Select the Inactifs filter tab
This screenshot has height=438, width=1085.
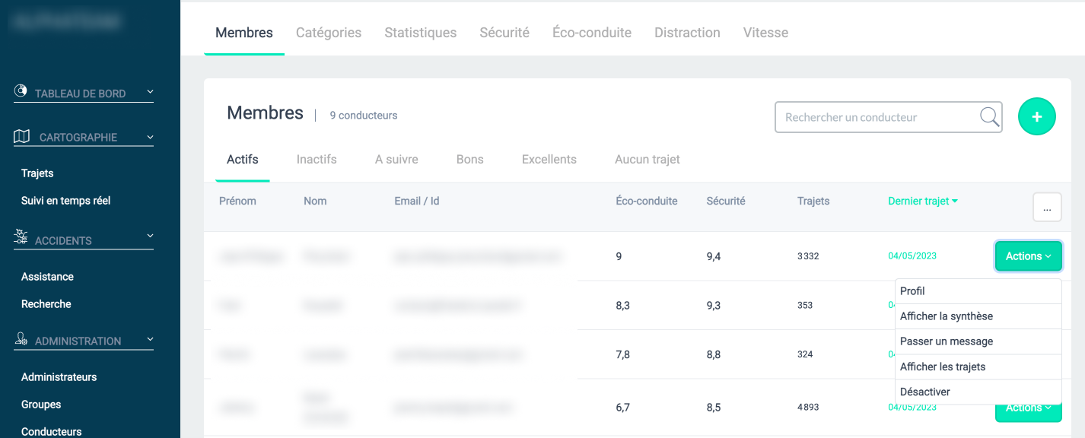click(x=317, y=160)
